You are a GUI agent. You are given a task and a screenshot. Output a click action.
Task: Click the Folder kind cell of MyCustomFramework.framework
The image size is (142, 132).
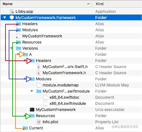(101, 17)
